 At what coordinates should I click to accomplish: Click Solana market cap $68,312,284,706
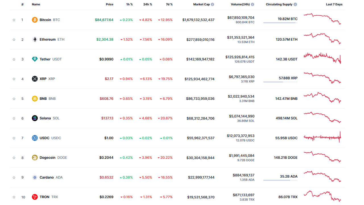click(x=200, y=118)
